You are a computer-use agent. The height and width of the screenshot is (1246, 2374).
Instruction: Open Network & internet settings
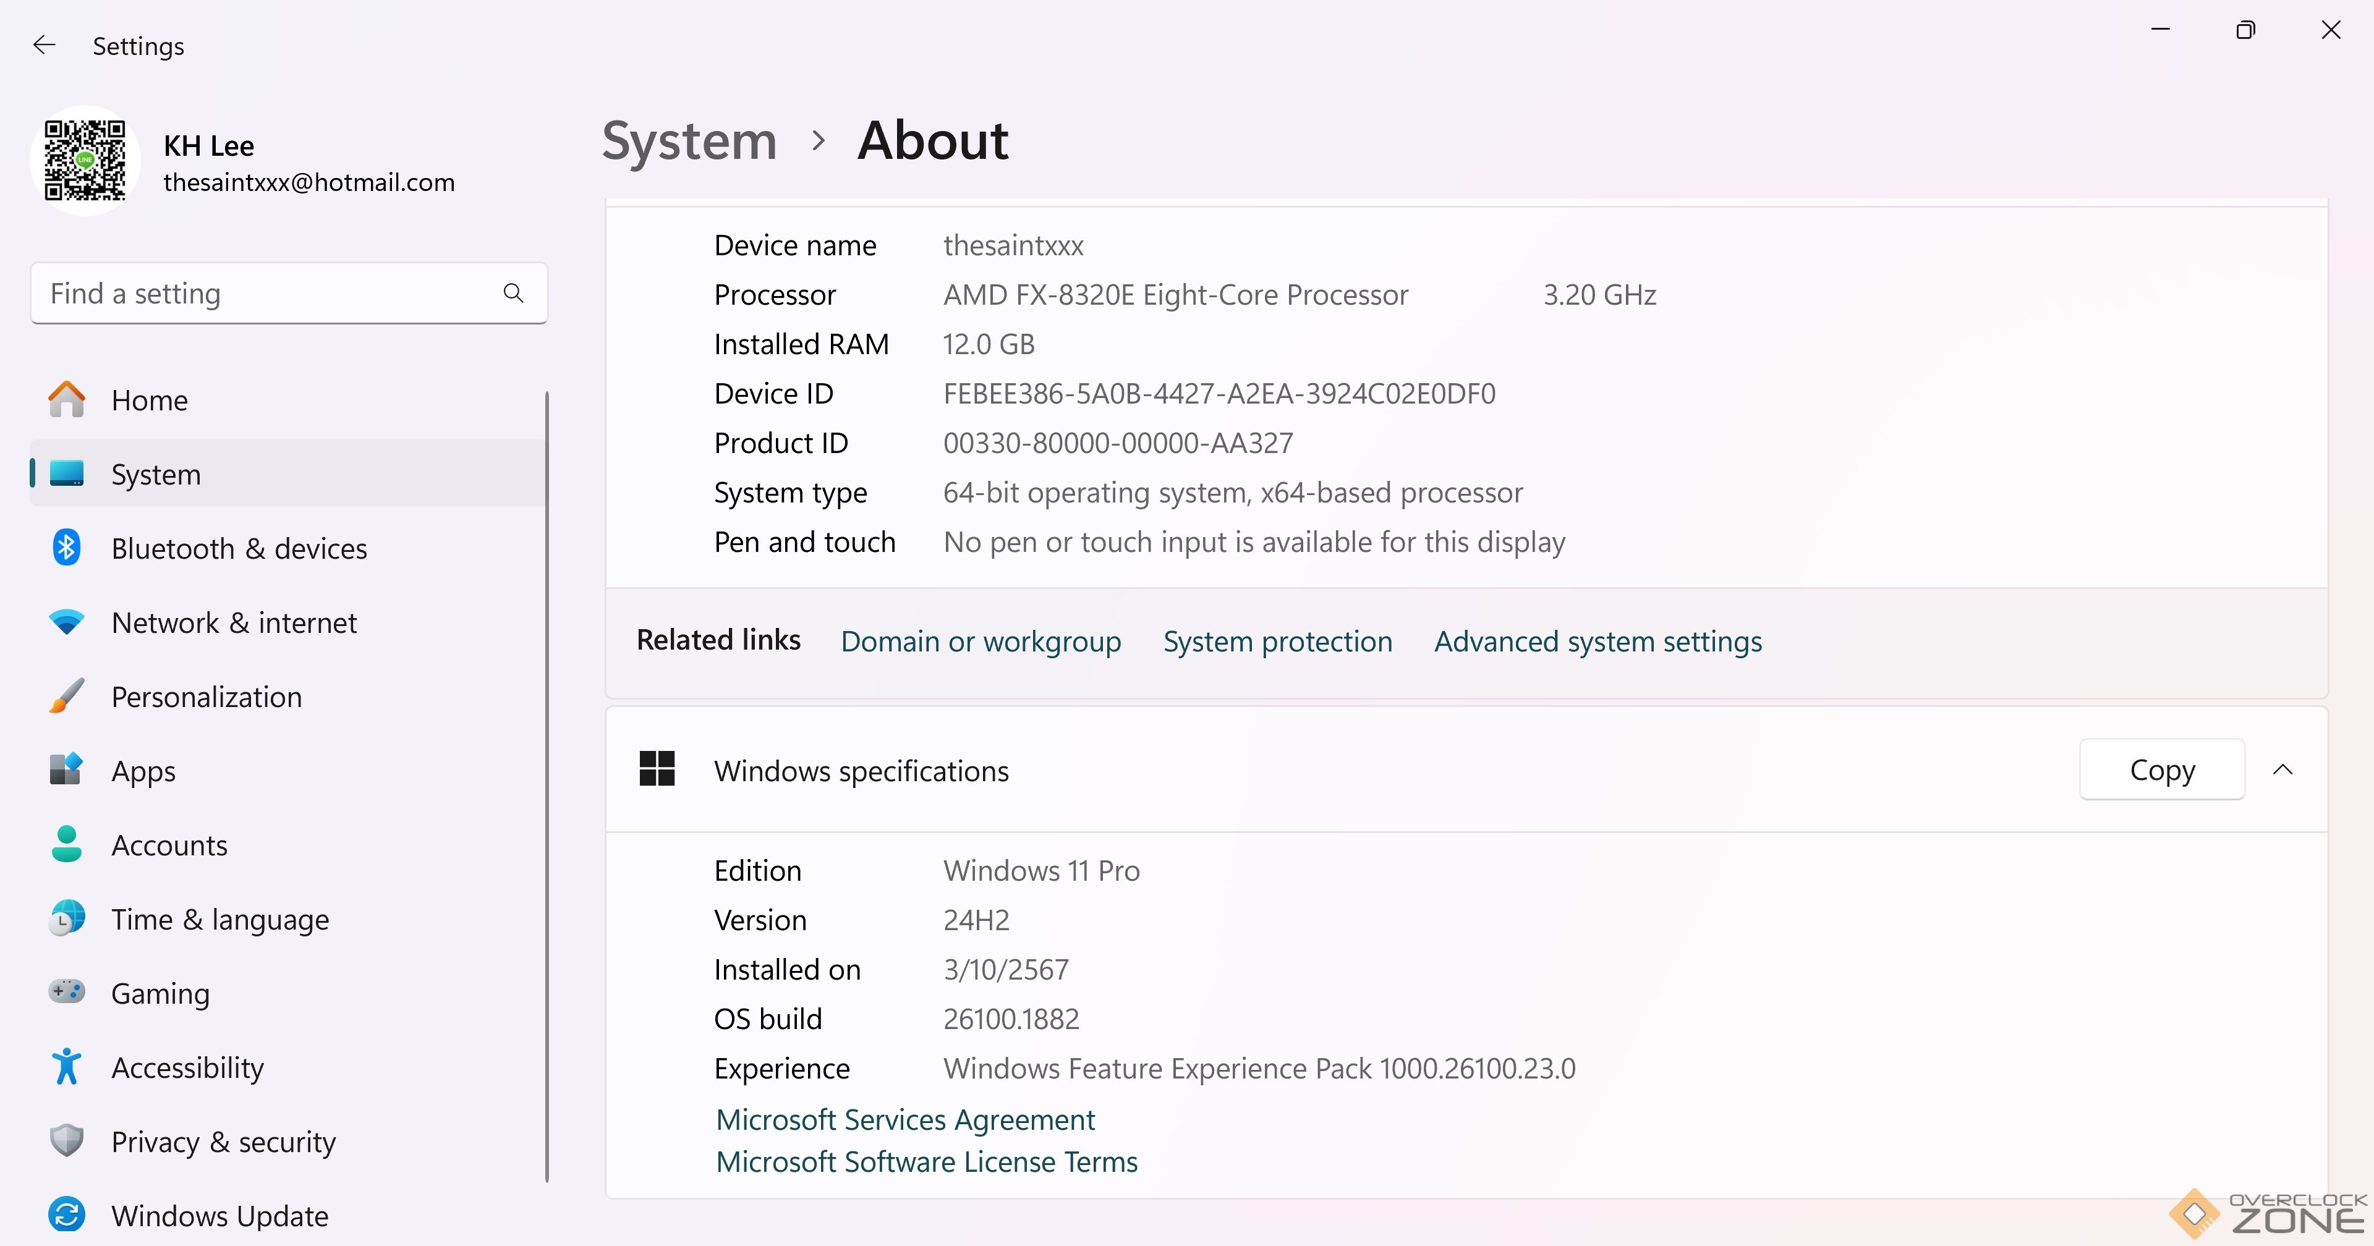pos(287,622)
